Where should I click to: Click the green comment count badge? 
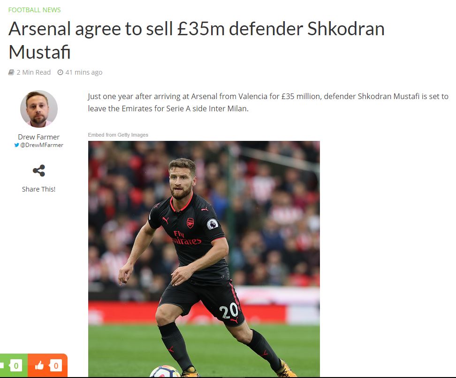pyautogui.click(x=15, y=365)
